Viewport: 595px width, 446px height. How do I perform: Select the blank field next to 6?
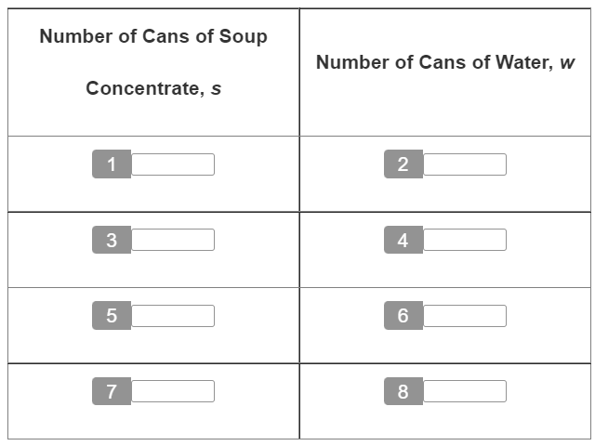coord(465,316)
